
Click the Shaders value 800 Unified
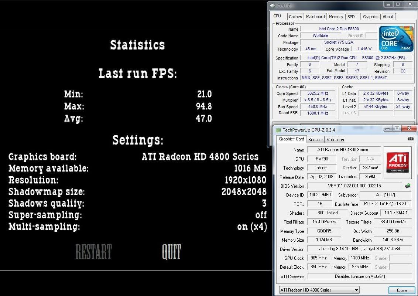[x=328, y=213]
